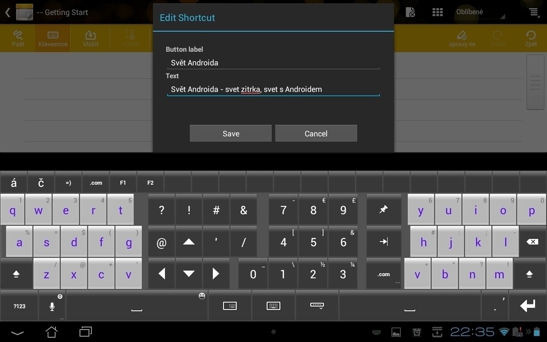This screenshot has height=342, width=547.
Task: Choose the Vybrat selection tool
Action: click(x=130, y=38)
